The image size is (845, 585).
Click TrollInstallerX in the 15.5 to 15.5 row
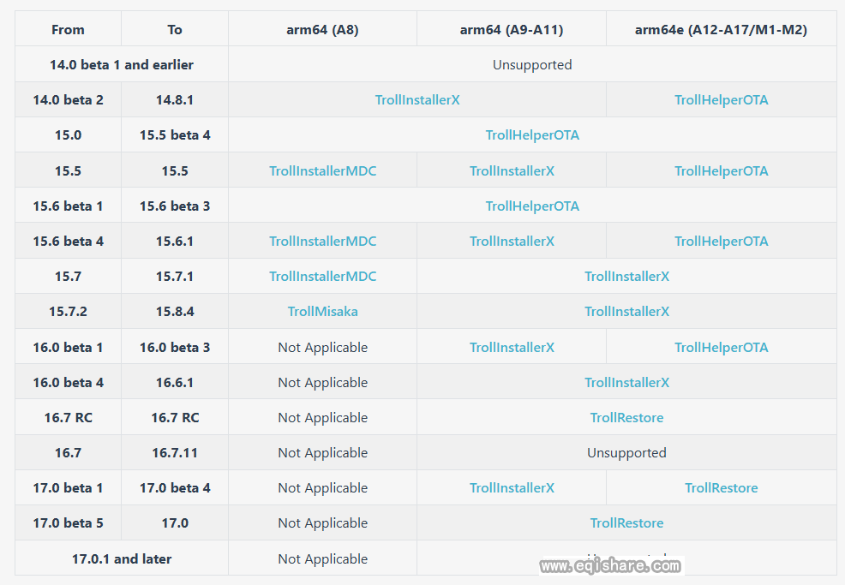(x=512, y=171)
